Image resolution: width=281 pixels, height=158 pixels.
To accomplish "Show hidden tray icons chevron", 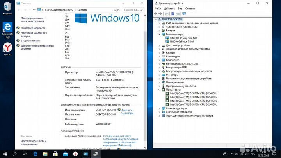I will coord(231,154).
